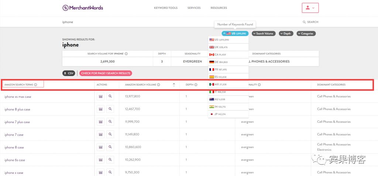The width and height of the screenshot is (378, 176).
Task: Click search icon for iphone 8 plus case
Action: (110, 109)
